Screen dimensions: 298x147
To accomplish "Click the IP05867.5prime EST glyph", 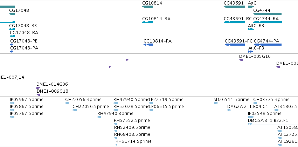I will point(12,110).
